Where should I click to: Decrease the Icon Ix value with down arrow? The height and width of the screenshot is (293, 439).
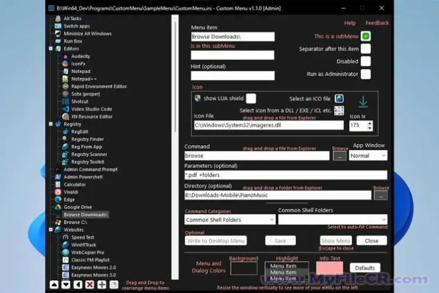[370, 128]
